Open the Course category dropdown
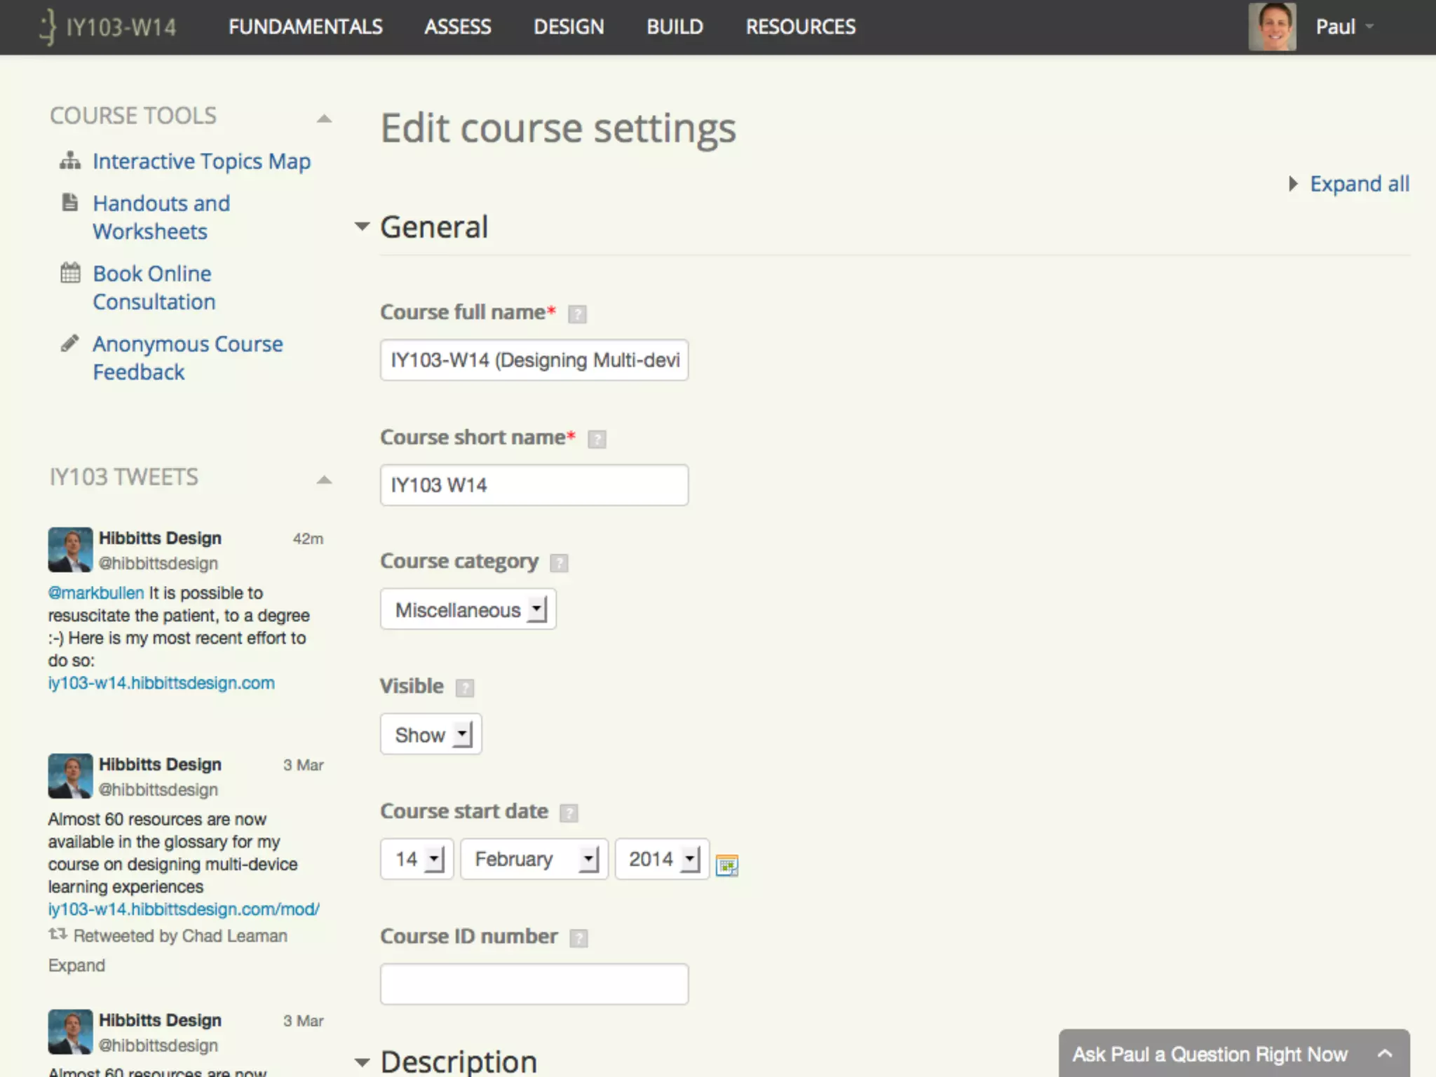 468,609
